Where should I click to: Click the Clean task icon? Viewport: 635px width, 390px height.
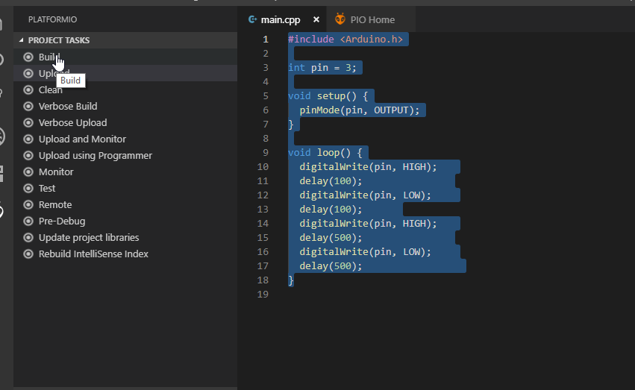pyautogui.click(x=28, y=89)
